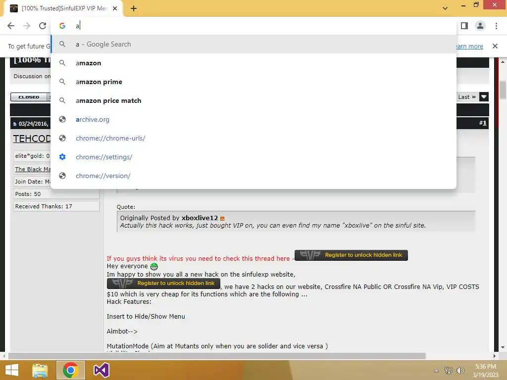Click the xboxlive12 username in quote
This screenshot has width=507, height=380.
point(200,218)
